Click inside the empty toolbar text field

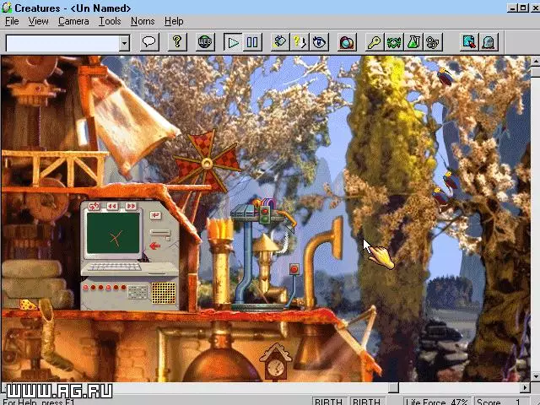[62, 43]
